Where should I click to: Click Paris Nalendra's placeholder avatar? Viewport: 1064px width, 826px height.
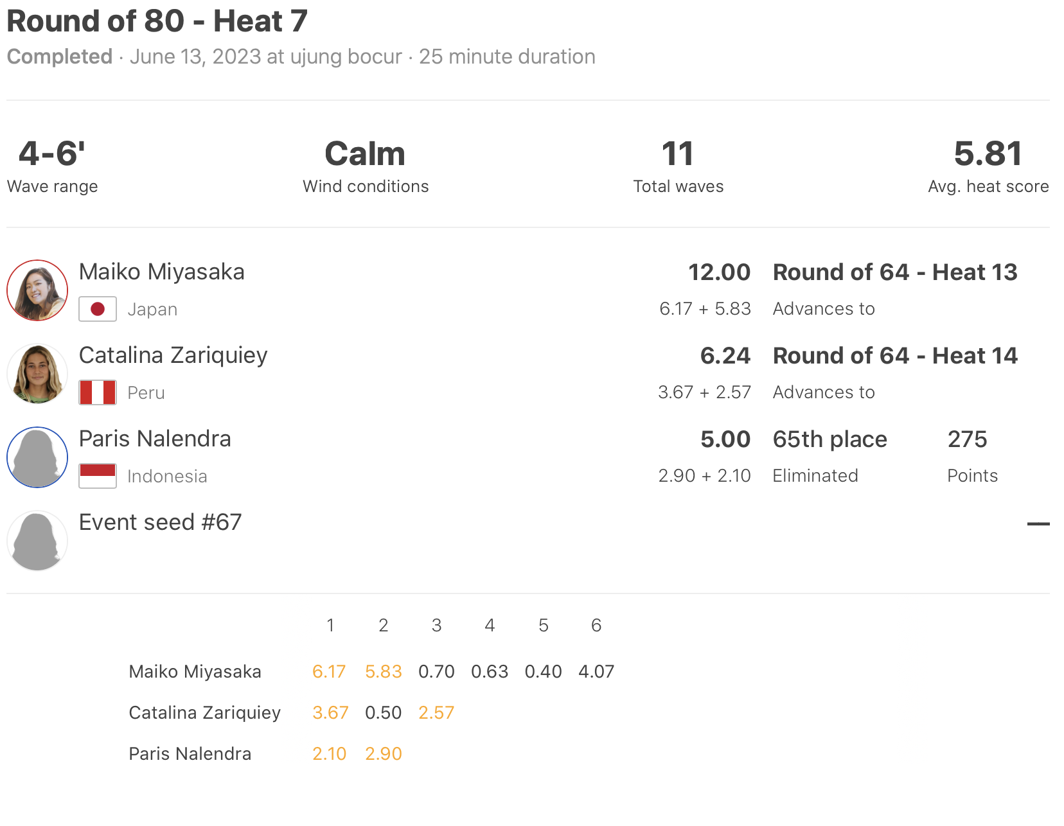point(37,457)
